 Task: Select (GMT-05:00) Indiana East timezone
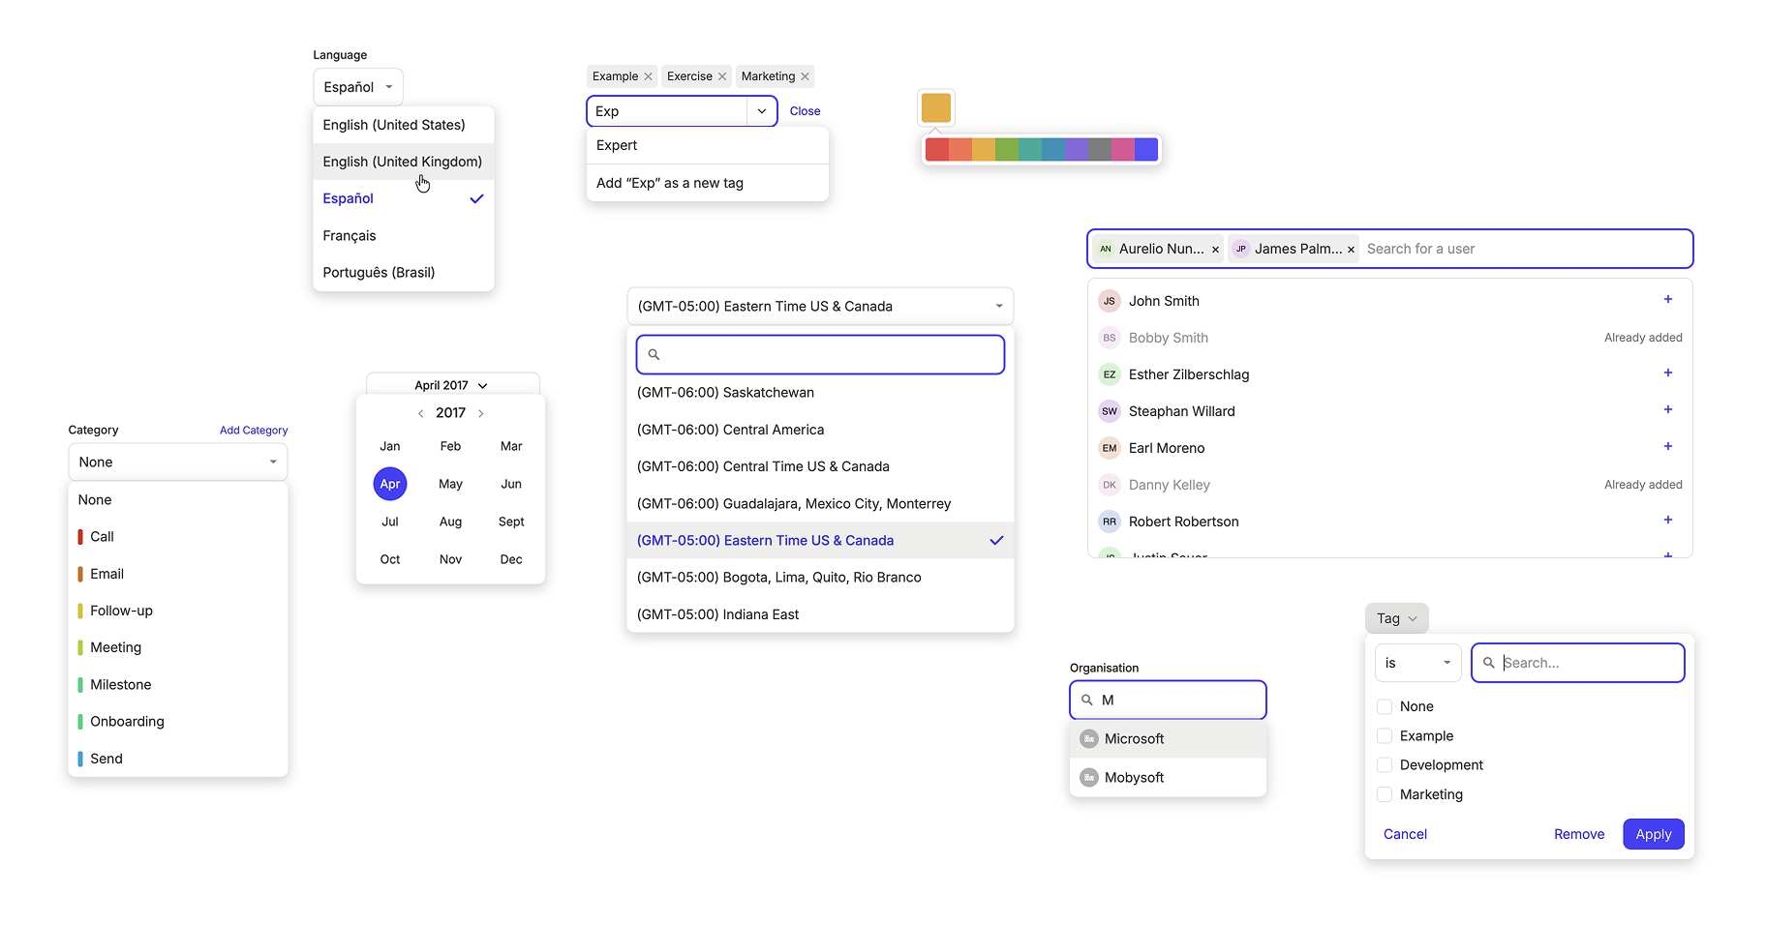tap(820, 614)
